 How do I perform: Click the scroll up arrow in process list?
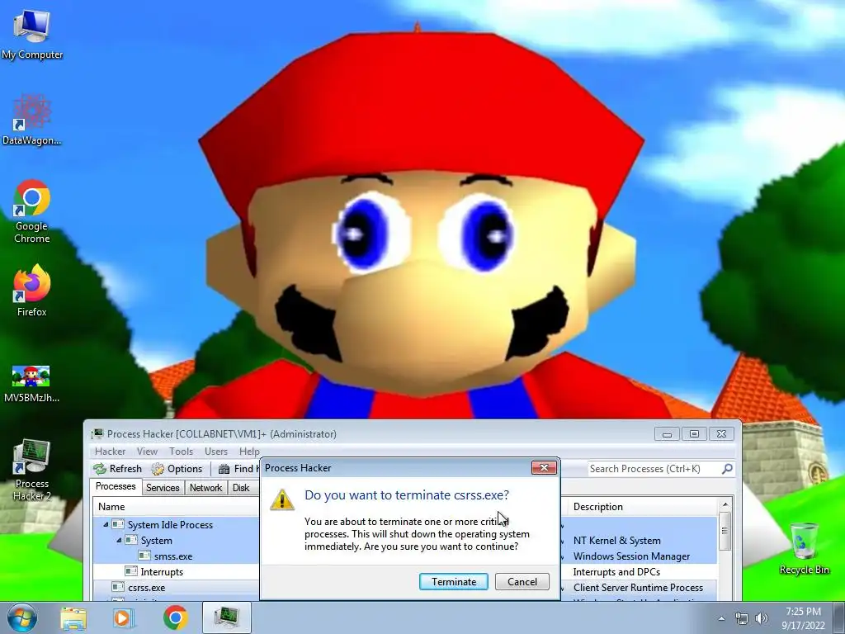tap(725, 505)
